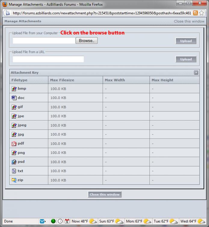This screenshot has width=209, height=227.
Task: Click the pdf filetype icon
Action: click(x=14, y=144)
